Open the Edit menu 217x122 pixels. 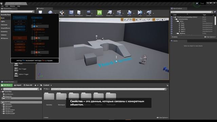click(x=7, y=6)
